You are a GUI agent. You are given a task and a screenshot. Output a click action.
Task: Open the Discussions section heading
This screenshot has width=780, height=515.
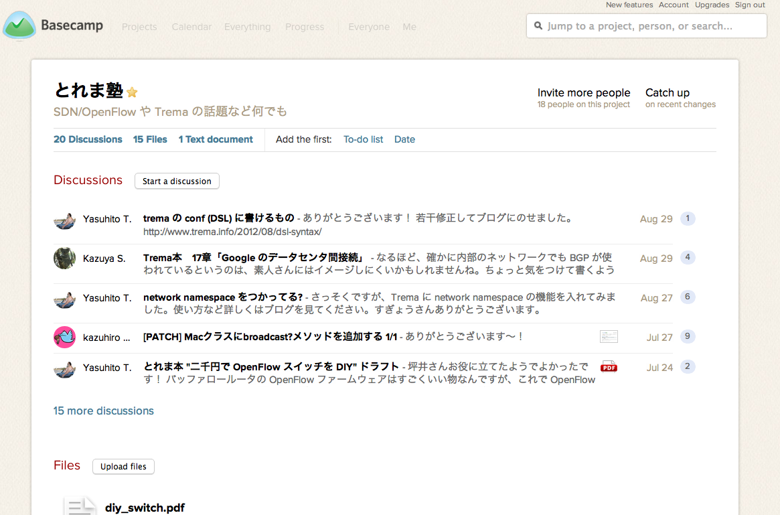(x=88, y=180)
